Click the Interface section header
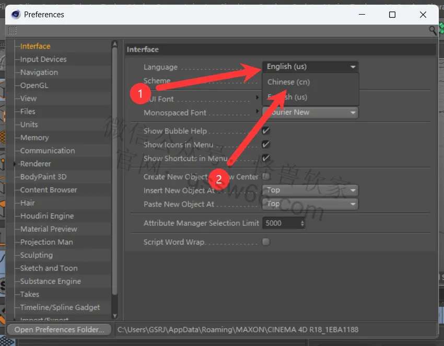 click(x=281, y=49)
